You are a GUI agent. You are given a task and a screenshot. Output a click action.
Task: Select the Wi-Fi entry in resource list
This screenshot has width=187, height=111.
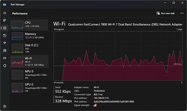point(29,61)
